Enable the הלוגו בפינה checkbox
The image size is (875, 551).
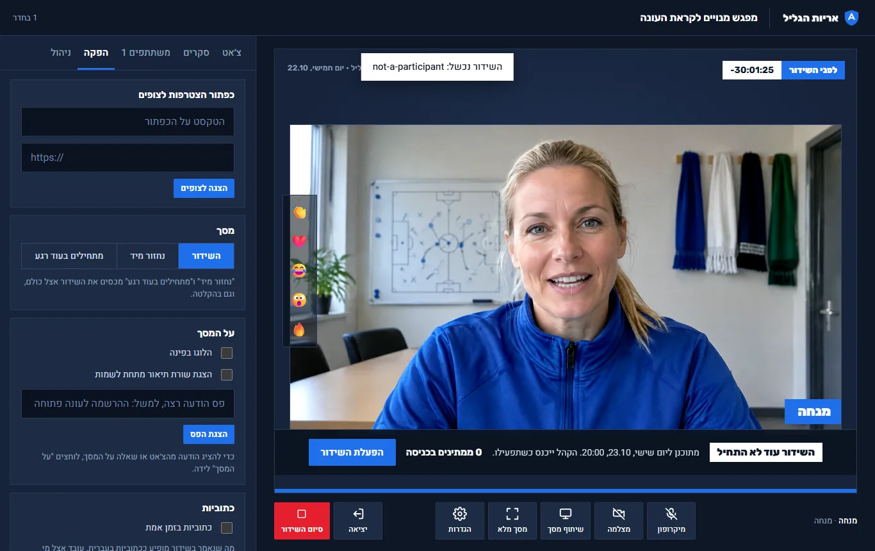226,353
